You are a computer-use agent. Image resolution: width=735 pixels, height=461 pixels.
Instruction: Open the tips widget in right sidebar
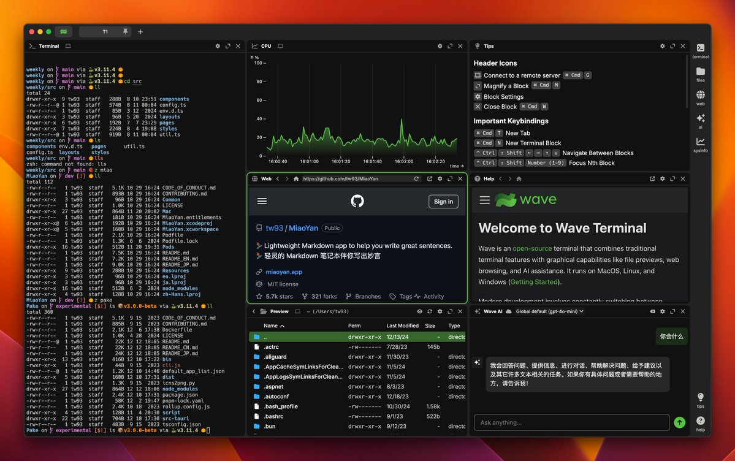[700, 400]
